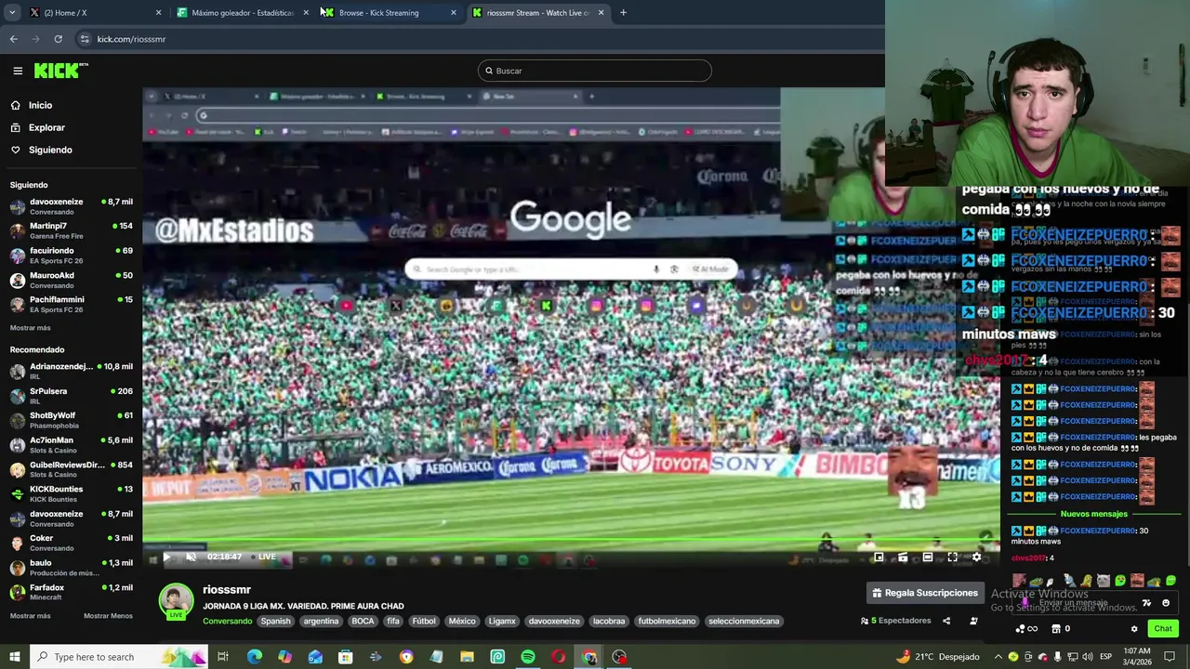
Task: Play or pause the live stream
Action: [x=167, y=557]
